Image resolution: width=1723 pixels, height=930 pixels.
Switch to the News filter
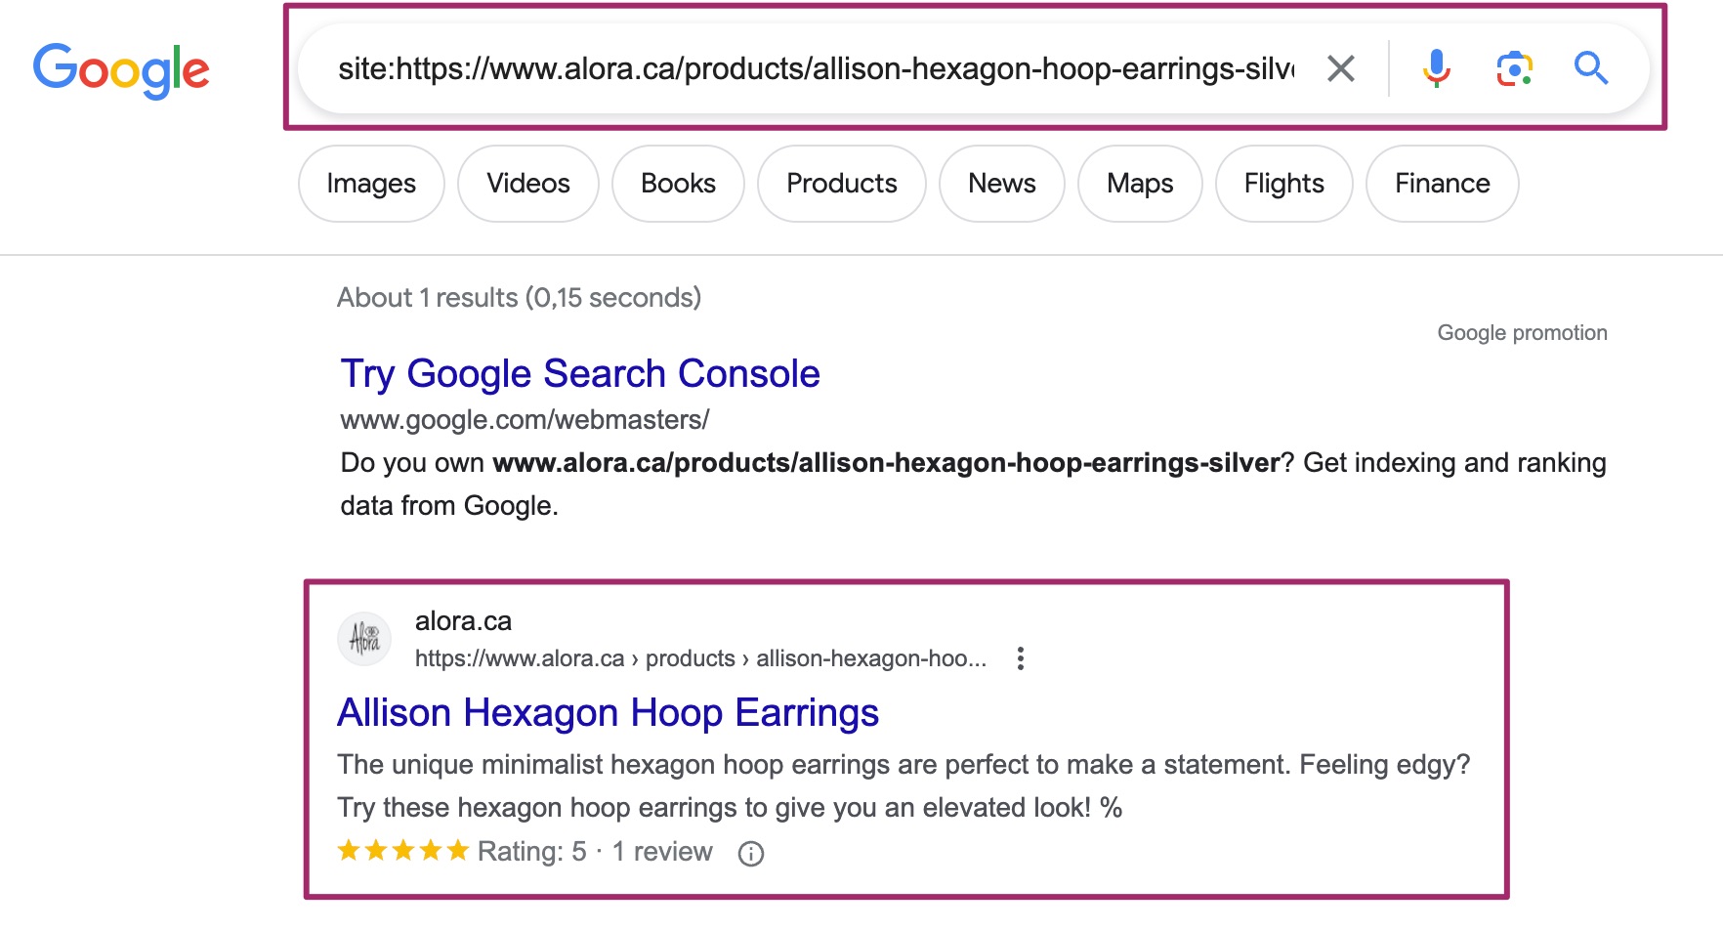pos(1002,184)
